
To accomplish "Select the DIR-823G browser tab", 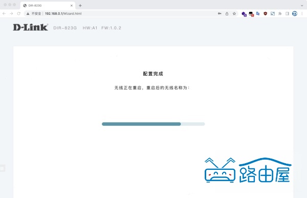I will tap(48, 6).
